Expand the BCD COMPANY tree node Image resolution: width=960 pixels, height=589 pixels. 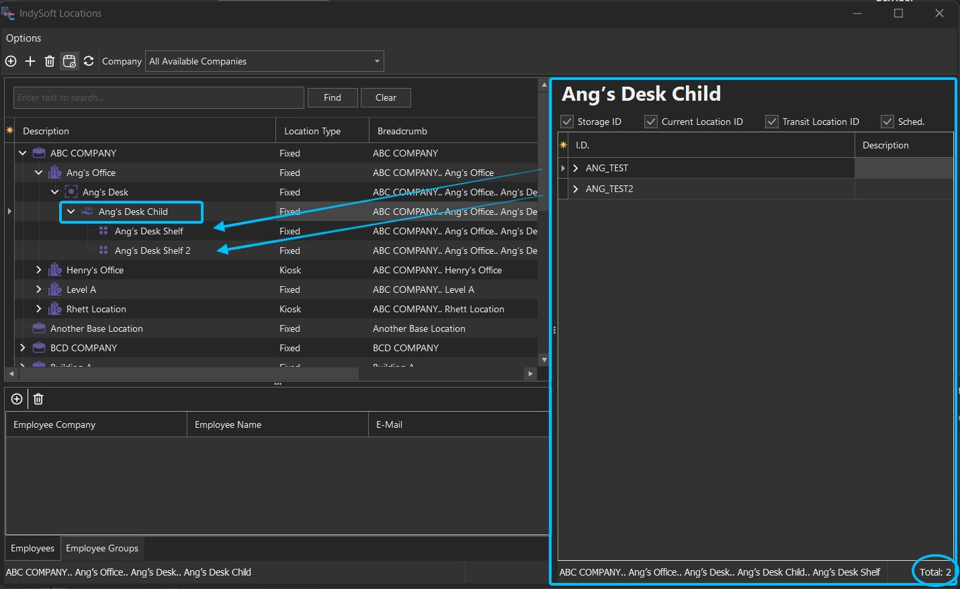pyautogui.click(x=23, y=348)
